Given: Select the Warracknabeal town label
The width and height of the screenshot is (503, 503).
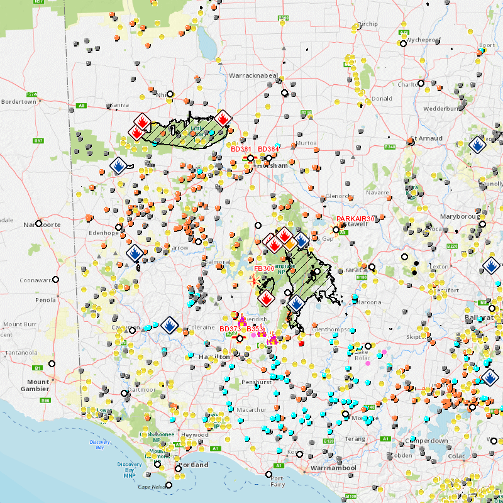Looking at the screenshot, I should [253, 75].
